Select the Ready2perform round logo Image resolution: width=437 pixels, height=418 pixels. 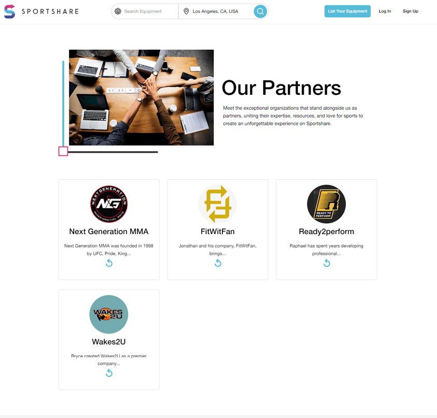(327, 204)
